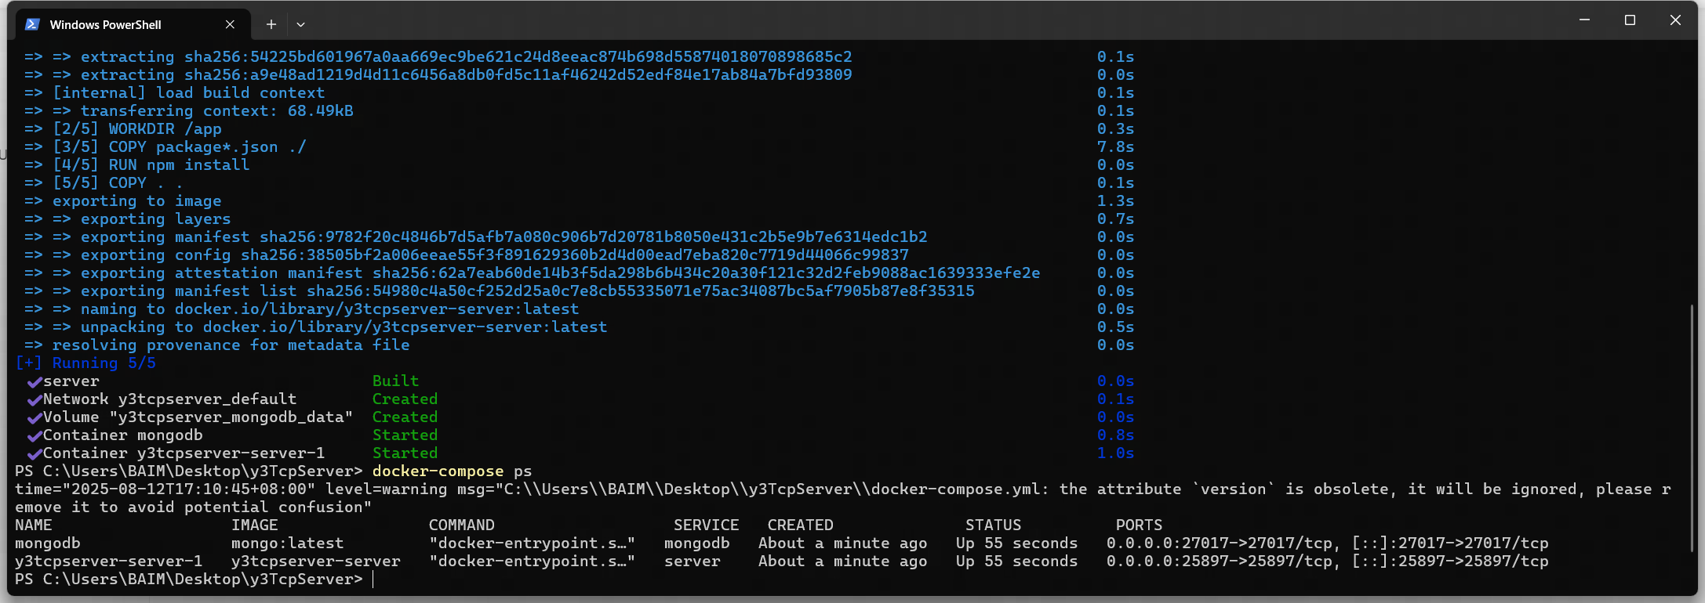The height and width of the screenshot is (603, 1705).
Task: Minimize the terminal window
Action: pos(1584,20)
